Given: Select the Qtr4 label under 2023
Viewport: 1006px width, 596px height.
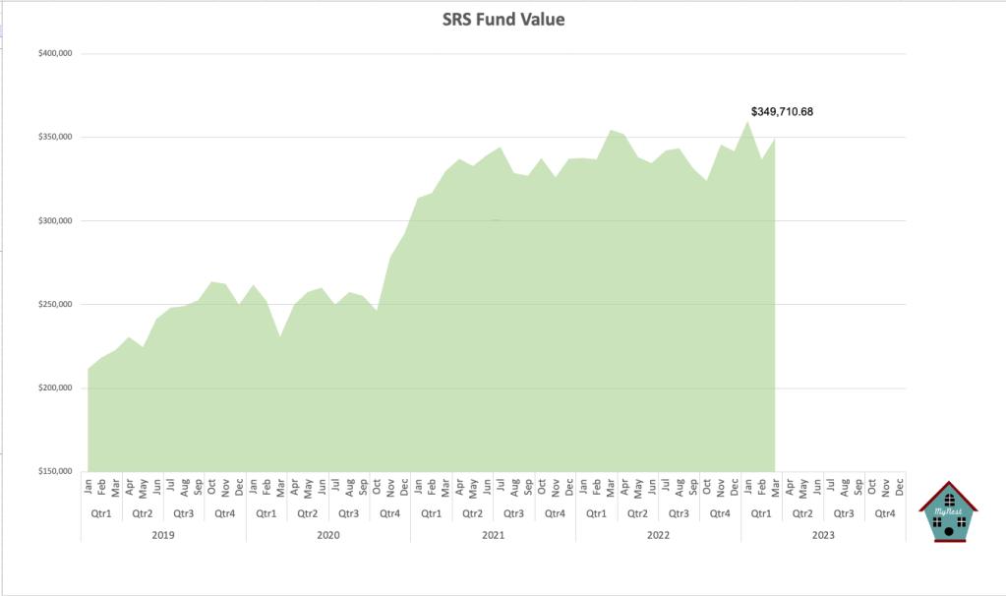Looking at the screenshot, I should pos(884,513).
